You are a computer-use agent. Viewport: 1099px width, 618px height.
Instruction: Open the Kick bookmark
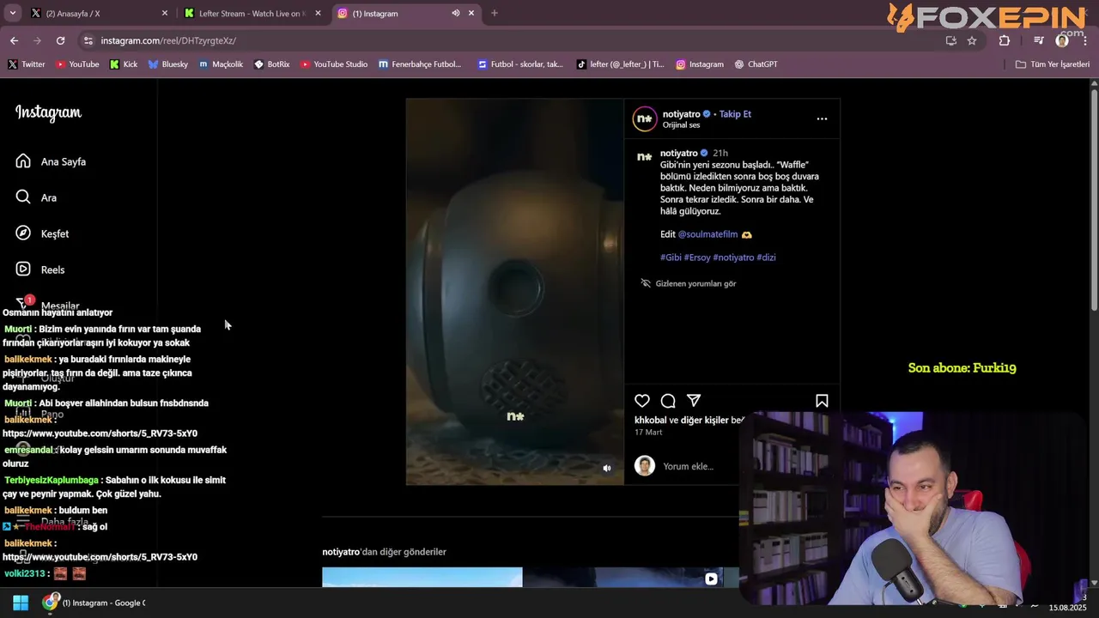pos(124,64)
